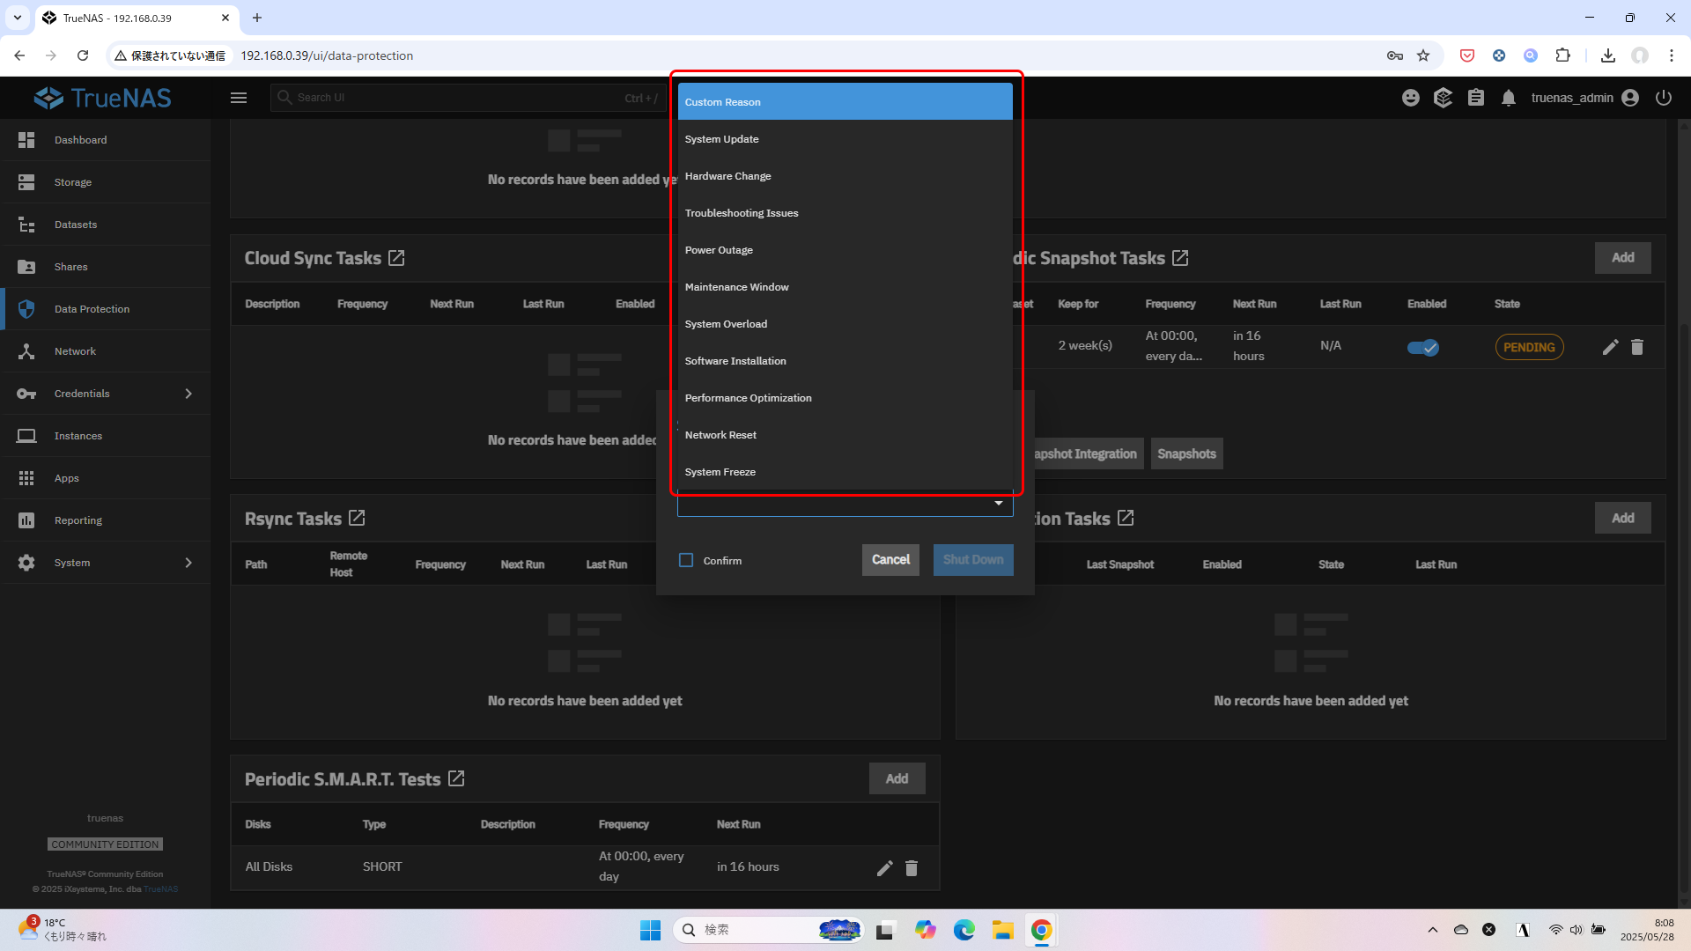Screen dimensions: 1691x951
Task: Cancel the shutdown dialog
Action: [x=890, y=560]
